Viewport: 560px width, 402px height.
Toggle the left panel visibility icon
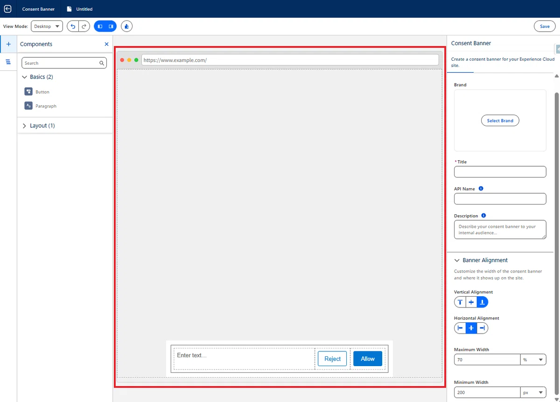[x=100, y=27]
